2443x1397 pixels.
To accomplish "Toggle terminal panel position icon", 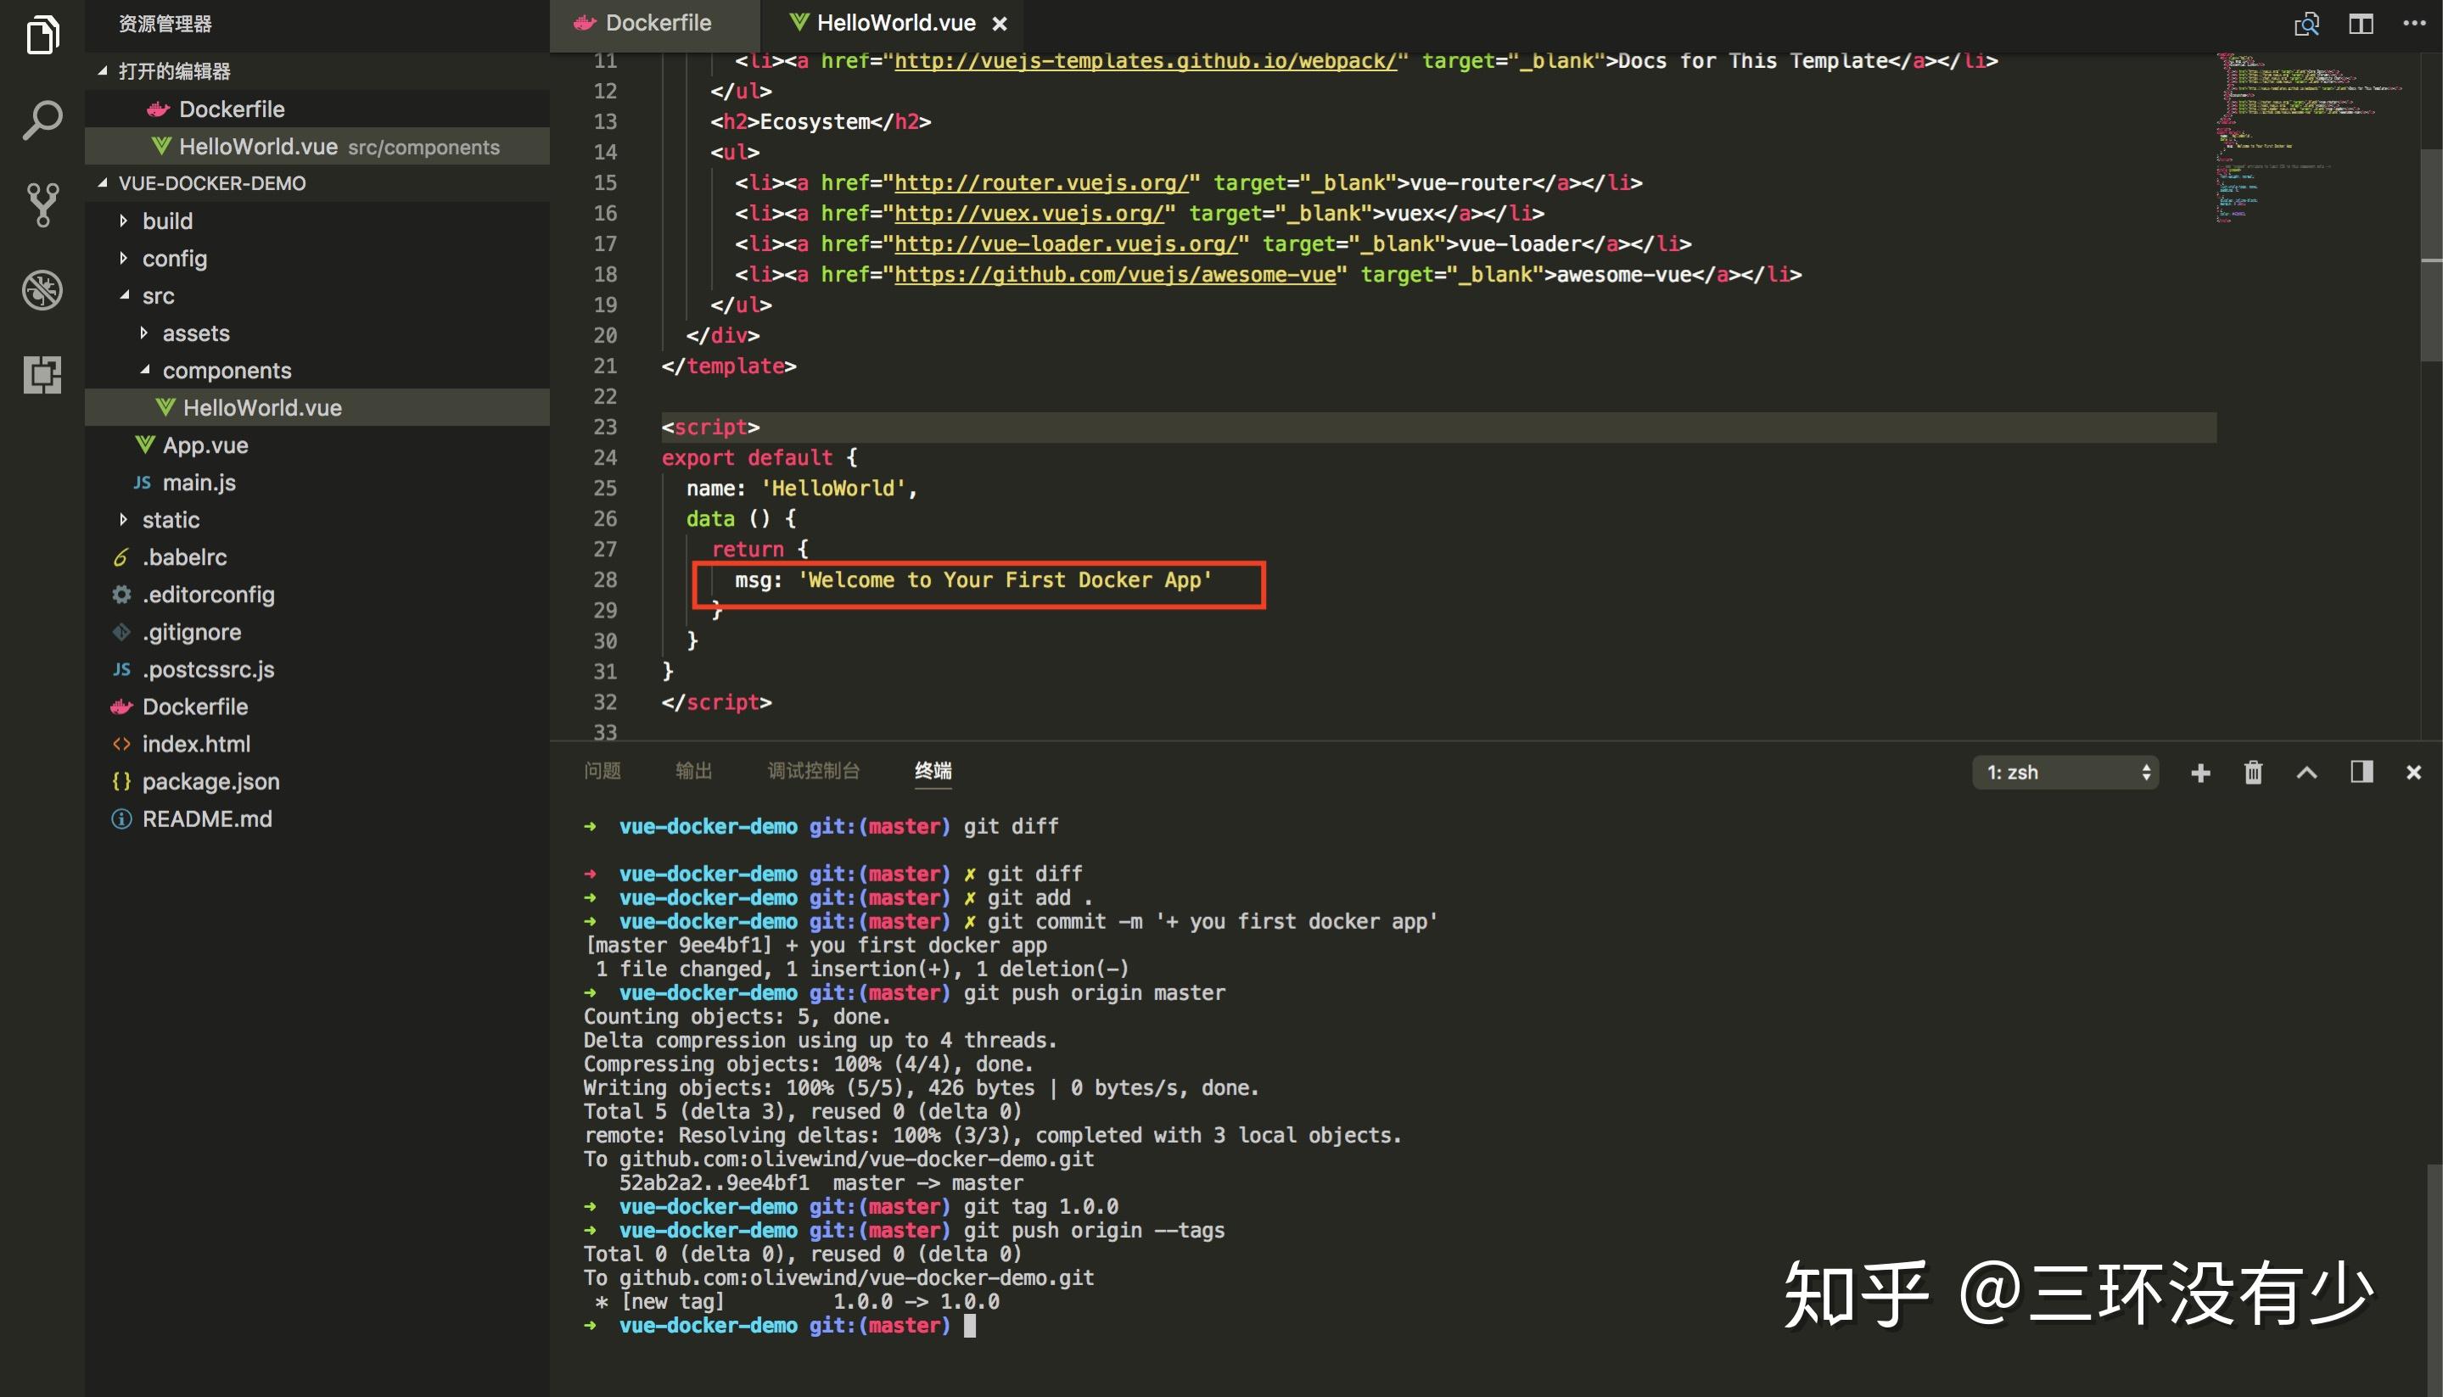I will click(x=2362, y=773).
